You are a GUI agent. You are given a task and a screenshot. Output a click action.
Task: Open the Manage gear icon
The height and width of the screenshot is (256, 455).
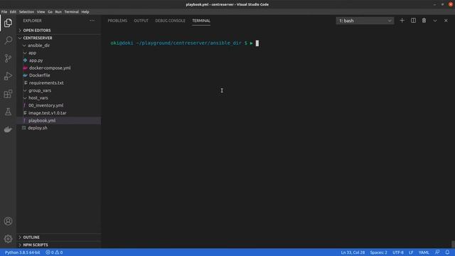tap(8, 239)
